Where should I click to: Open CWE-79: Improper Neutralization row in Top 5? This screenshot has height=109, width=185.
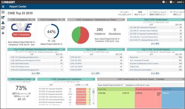[x=156, y=34]
